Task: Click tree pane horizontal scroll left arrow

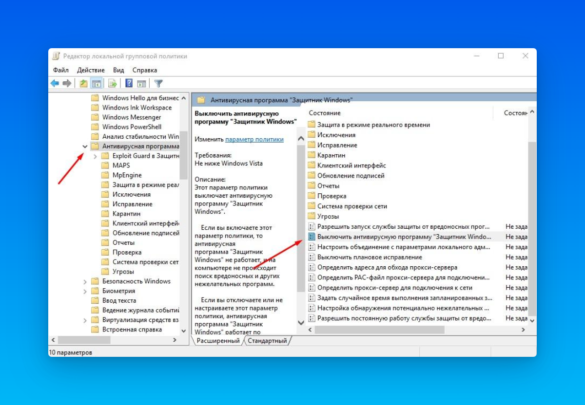Action: [x=53, y=340]
